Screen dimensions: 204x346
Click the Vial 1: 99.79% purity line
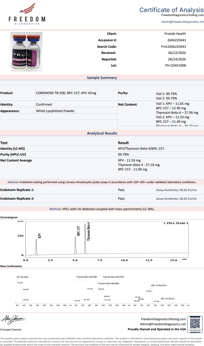[x=166, y=94]
